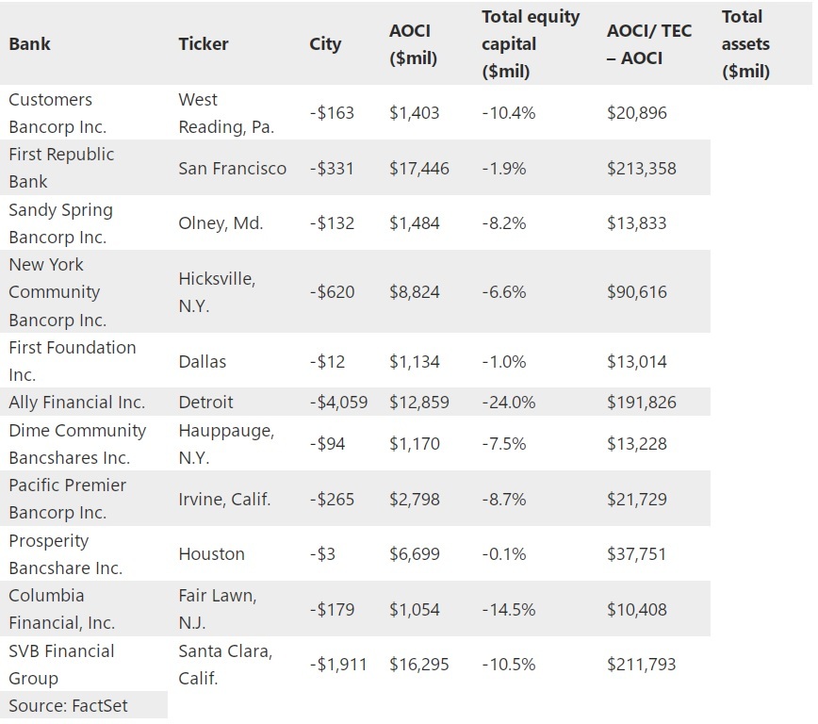Click the AOCI/ TEC – AOCI header
The image size is (818, 724).
tap(649, 43)
